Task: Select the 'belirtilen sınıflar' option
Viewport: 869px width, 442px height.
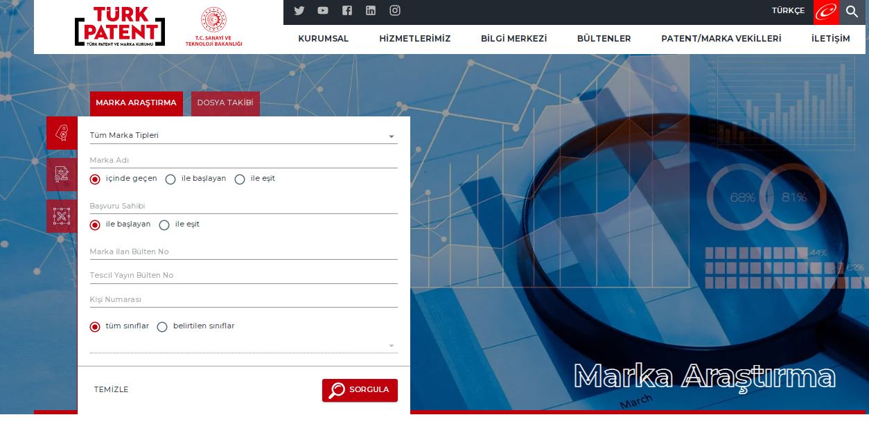Action: tap(162, 327)
